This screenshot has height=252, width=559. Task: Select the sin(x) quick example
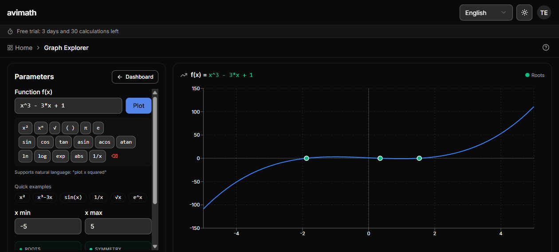click(73, 198)
